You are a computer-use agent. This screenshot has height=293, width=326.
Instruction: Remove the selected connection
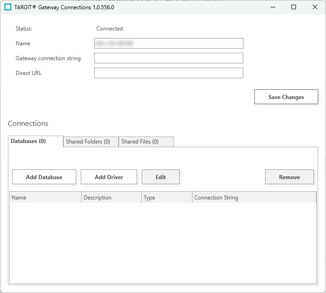(290, 177)
